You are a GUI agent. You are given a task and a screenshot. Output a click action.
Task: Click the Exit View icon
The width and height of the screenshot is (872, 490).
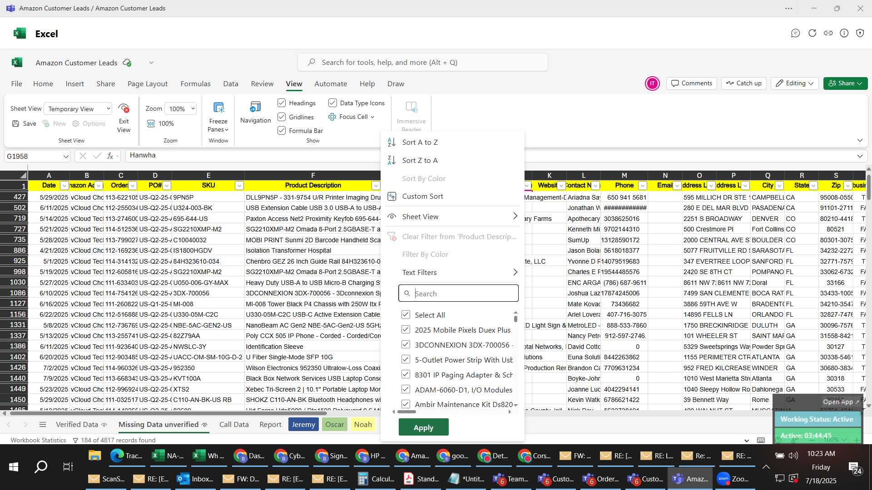[x=124, y=108]
